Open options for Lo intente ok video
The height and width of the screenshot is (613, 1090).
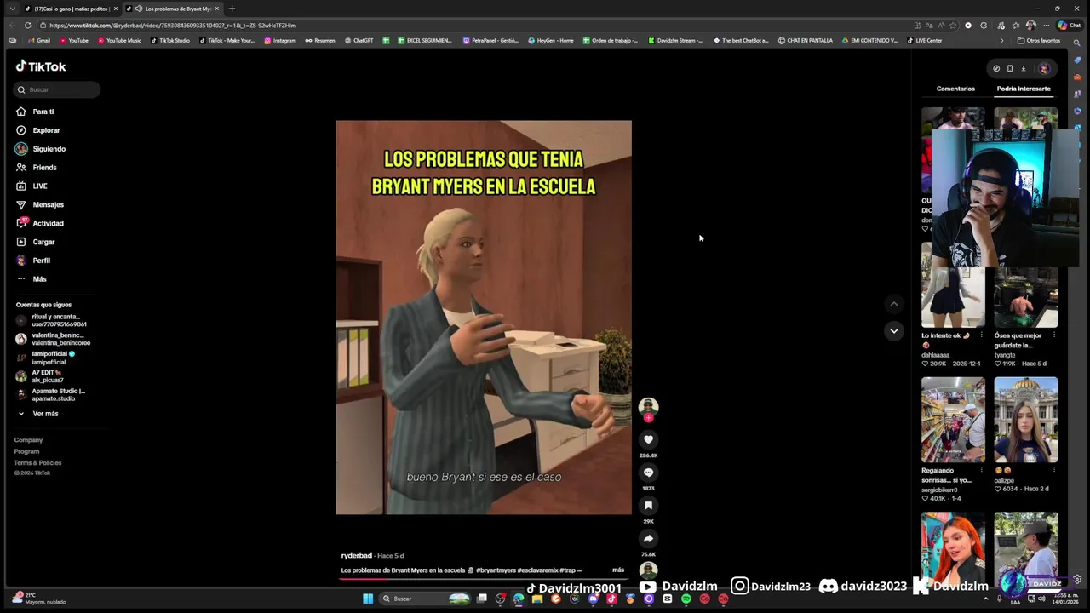(x=981, y=335)
